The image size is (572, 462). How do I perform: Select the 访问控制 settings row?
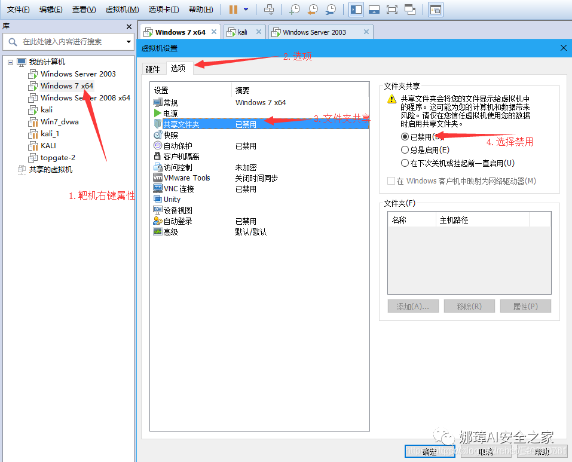click(261, 167)
